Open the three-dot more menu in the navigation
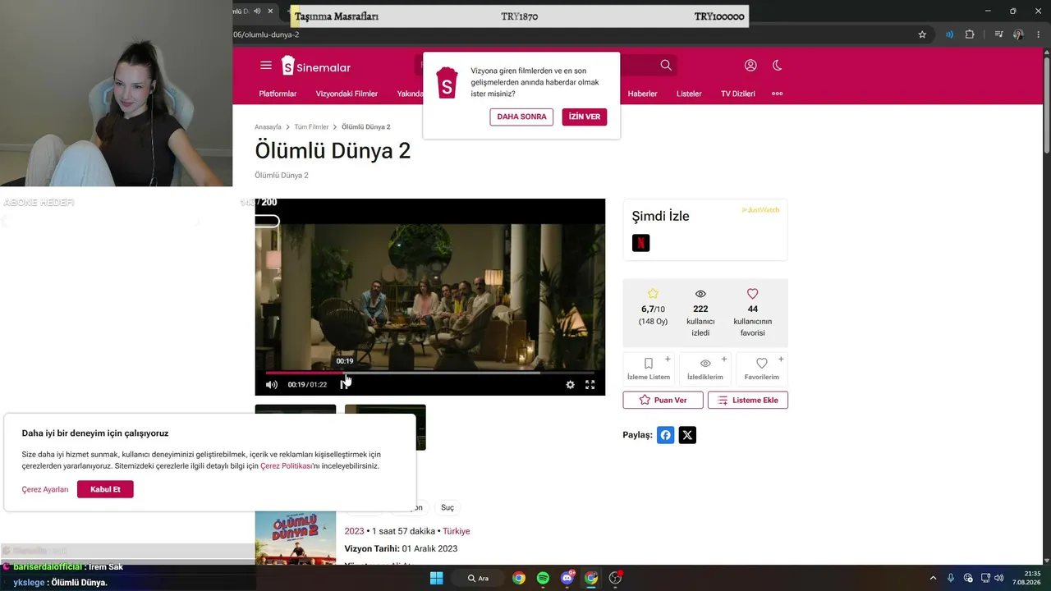 [x=778, y=94]
